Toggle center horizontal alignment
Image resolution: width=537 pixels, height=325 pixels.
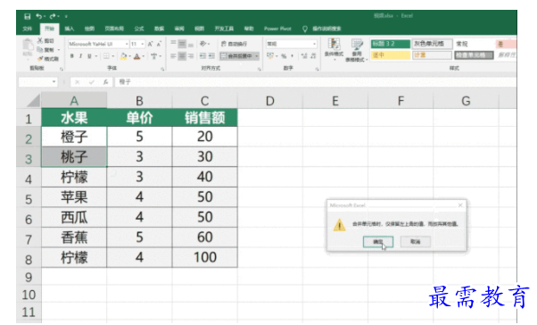(x=182, y=56)
